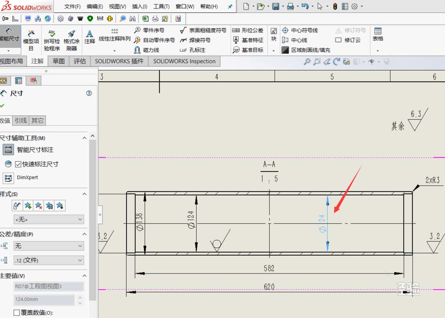The image size is (445, 318).
Task: Collapse the 尺寸辅助工具(M) section
Action: click(x=84, y=138)
